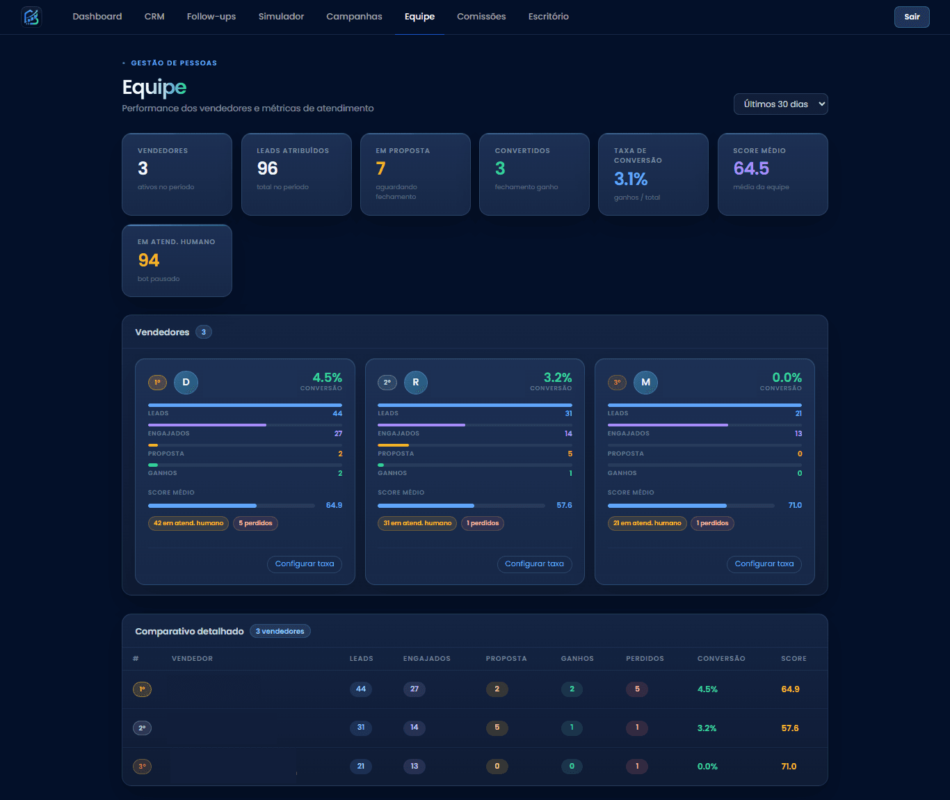
Task: Click the PERDIDOS column header
Action: pos(645,659)
